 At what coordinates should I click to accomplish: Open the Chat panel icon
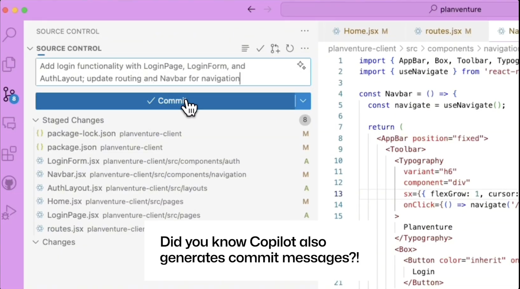pos(9,123)
